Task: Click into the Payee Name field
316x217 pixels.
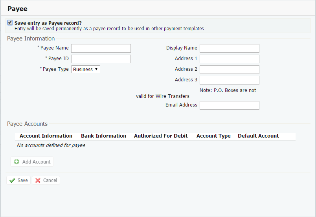Action: 101,48
